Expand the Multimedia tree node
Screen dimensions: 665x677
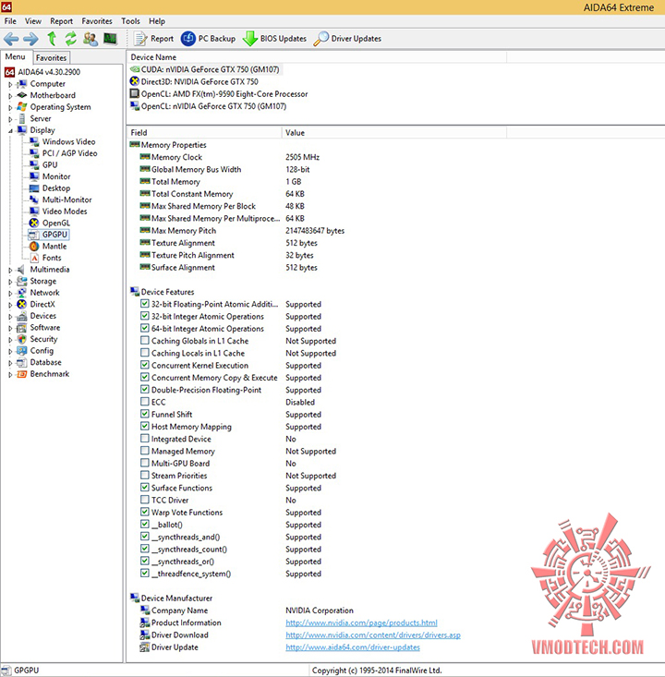point(10,271)
